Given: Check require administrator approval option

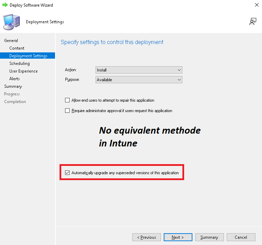Looking at the screenshot, I should pos(67,111).
